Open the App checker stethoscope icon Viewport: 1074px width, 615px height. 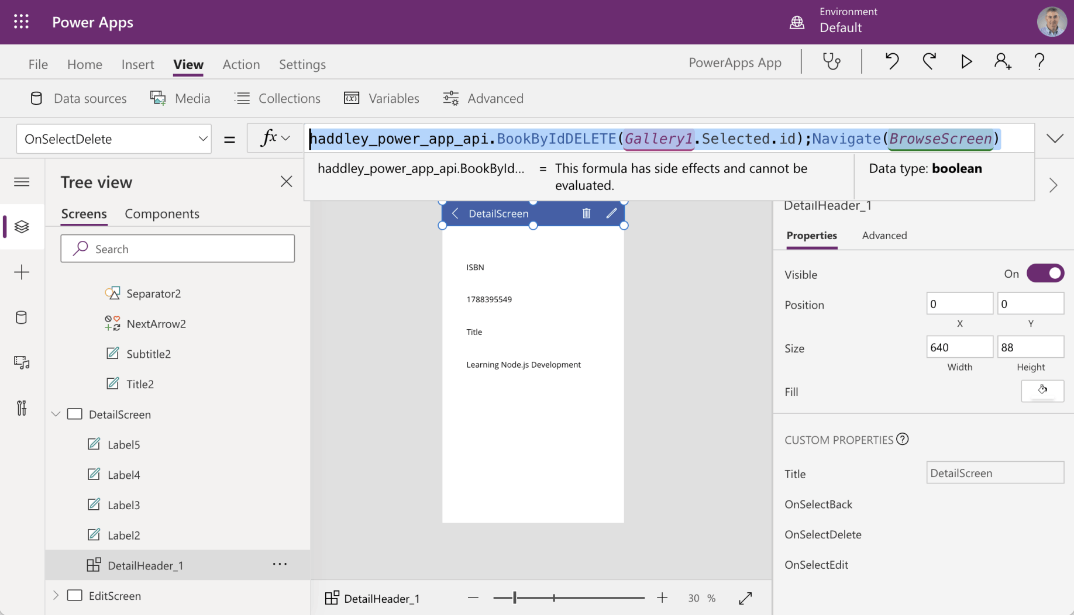[831, 61]
